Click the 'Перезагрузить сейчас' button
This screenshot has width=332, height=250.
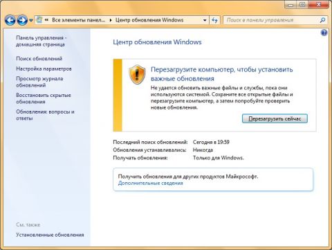coord(275,118)
